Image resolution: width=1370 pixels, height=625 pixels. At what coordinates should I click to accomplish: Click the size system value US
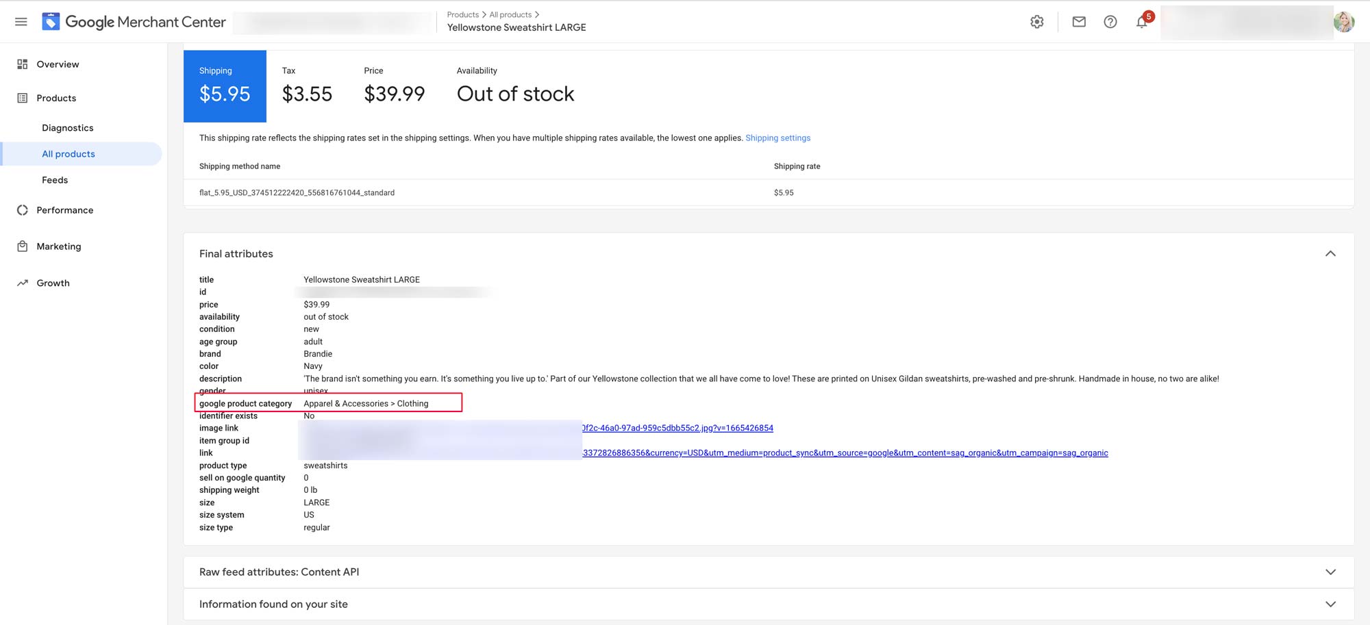(x=309, y=515)
